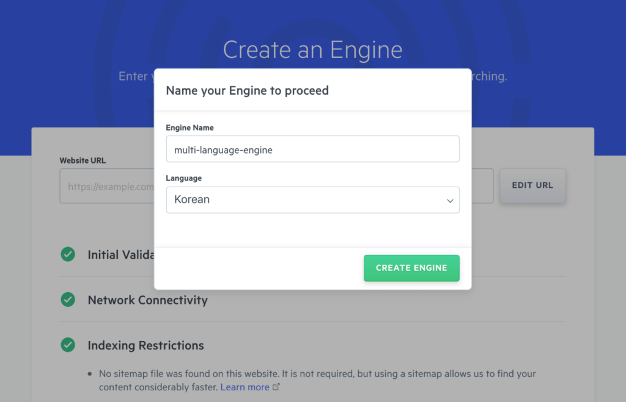This screenshot has width=626, height=402.
Task: Click the Initial Validation green checkmark icon
Action: pos(68,254)
